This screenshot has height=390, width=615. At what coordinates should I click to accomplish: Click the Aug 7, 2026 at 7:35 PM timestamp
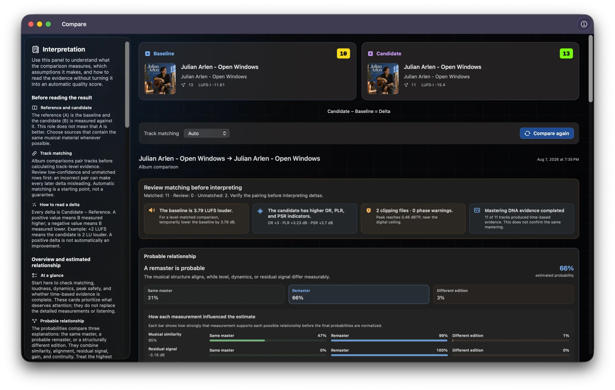click(558, 160)
